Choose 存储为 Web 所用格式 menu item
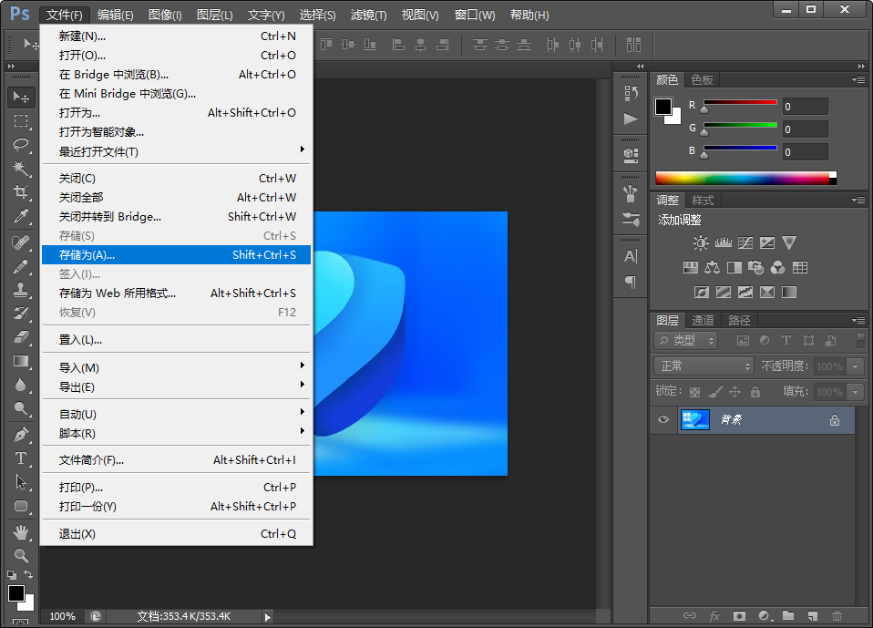 [177, 293]
